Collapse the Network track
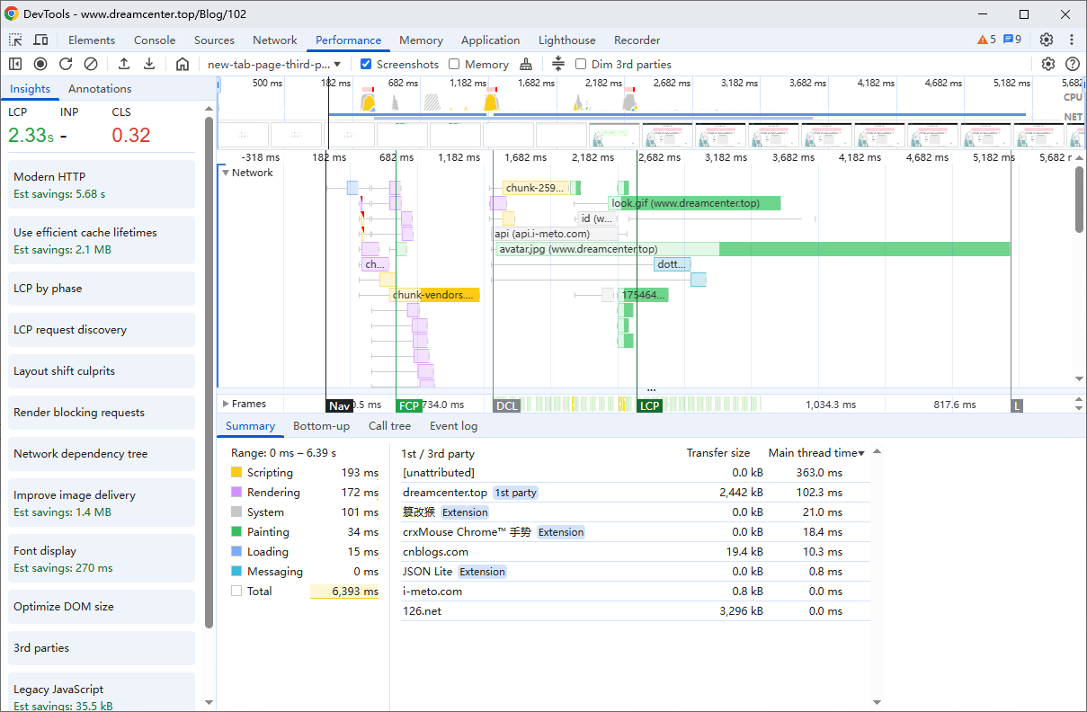The height and width of the screenshot is (712, 1087). click(x=226, y=173)
